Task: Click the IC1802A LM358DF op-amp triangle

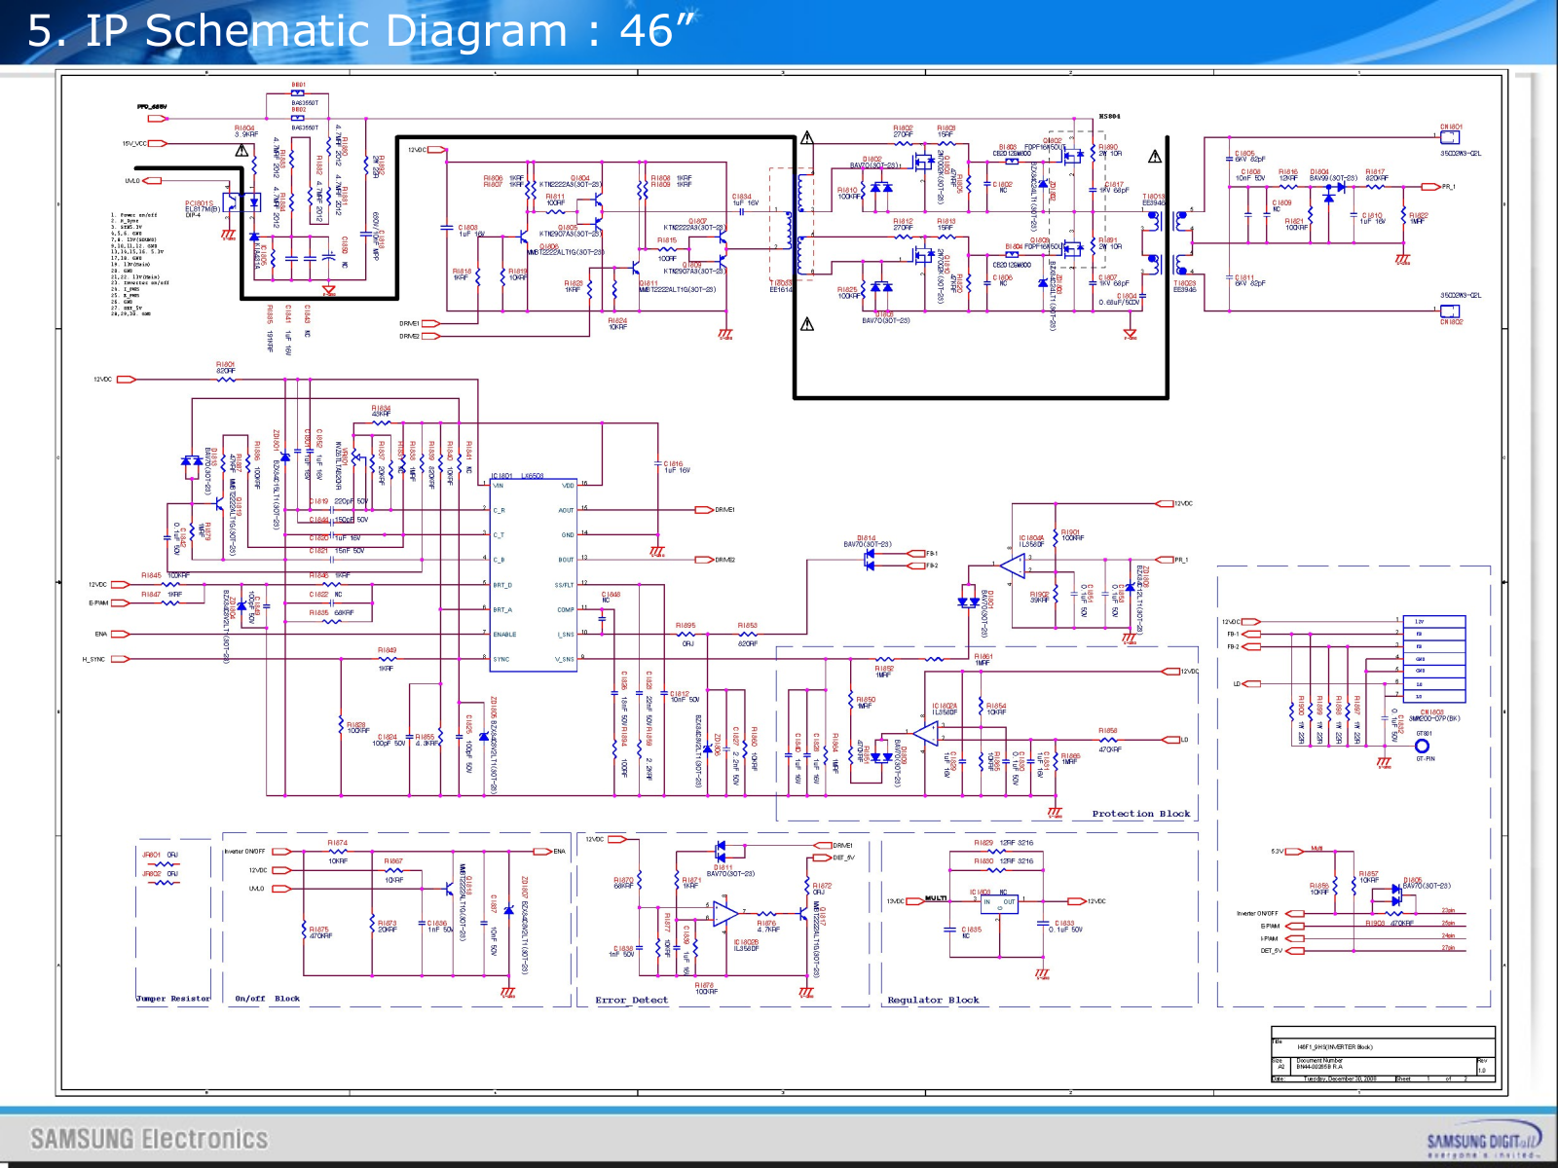Action: (925, 734)
